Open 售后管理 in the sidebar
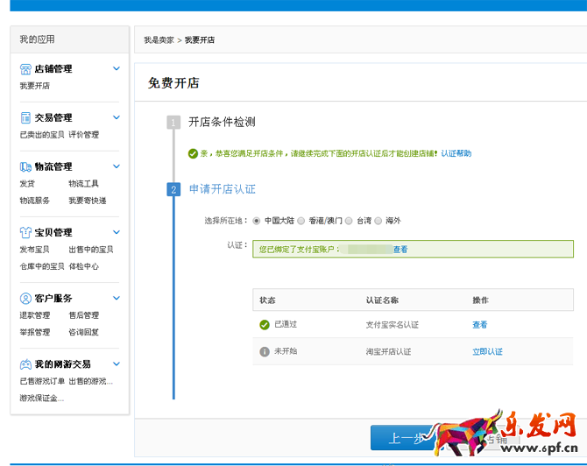Image resolution: width=587 pixels, height=466 pixels. [x=84, y=315]
